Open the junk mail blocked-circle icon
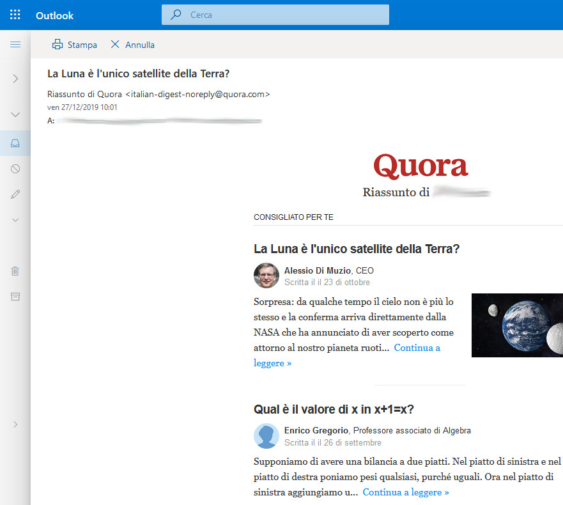Viewport: 563px width, 505px height. 15,169
